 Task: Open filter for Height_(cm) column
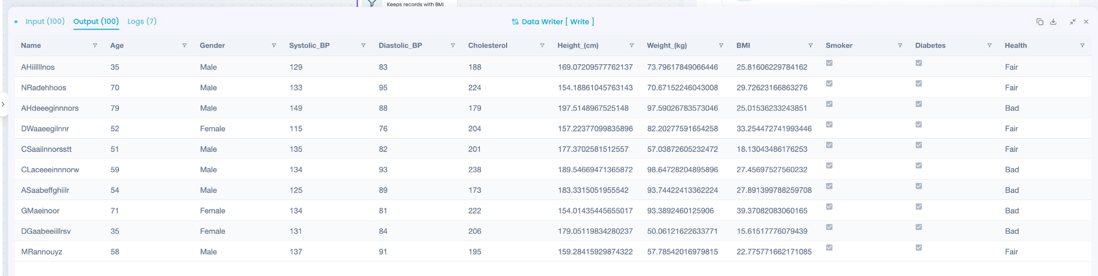pos(632,45)
